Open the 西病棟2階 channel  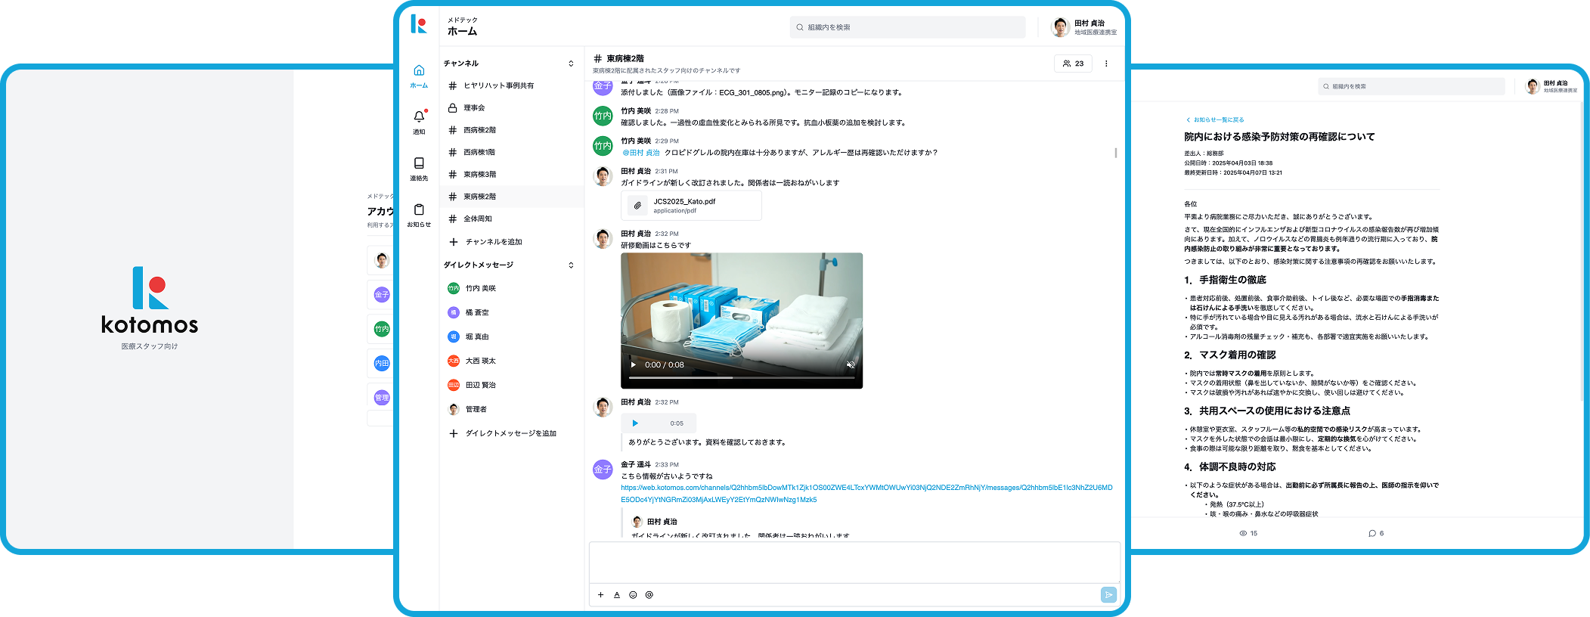[x=512, y=130]
